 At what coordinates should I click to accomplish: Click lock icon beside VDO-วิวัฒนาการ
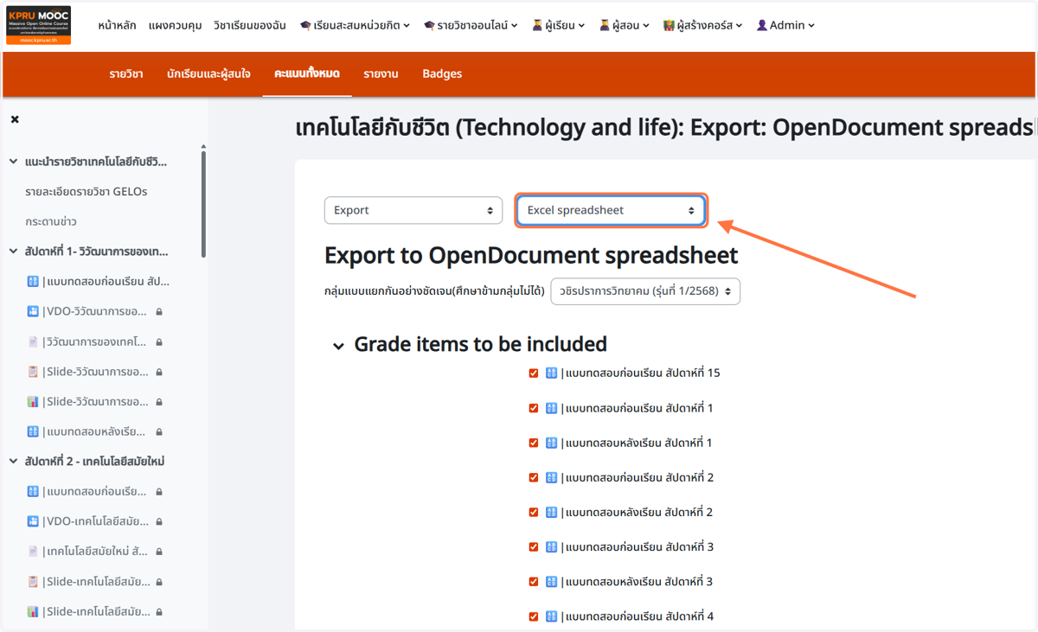pos(159,312)
